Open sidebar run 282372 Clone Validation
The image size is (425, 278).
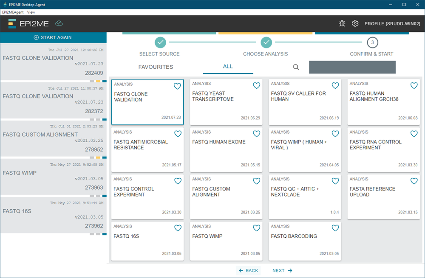[54, 101]
